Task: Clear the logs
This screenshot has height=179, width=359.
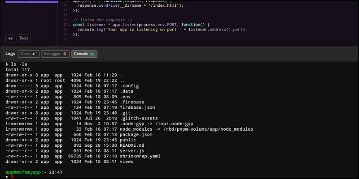Action: coord(29,54)
